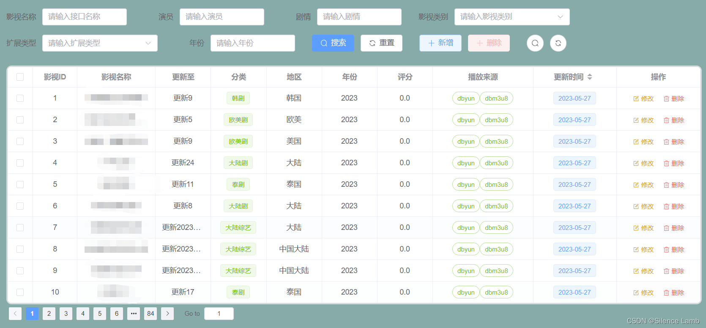The height and width of the screenshot is (328, 706).
Task: Check the box for row 7
Action: [x=20, y=227]
